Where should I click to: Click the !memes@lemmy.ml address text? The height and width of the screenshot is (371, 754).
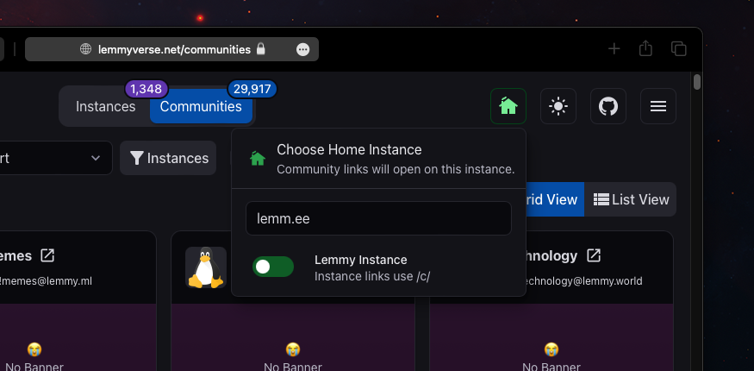click(x=46, y=281)
